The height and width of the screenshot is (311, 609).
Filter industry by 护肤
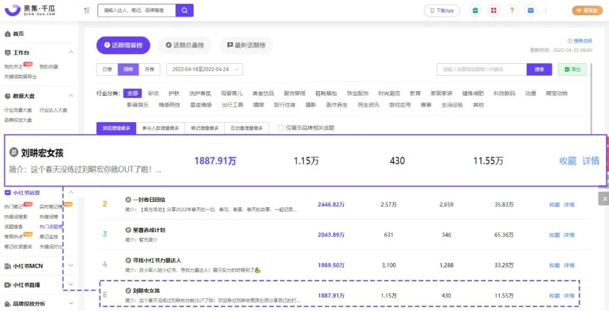click(174, 94)
